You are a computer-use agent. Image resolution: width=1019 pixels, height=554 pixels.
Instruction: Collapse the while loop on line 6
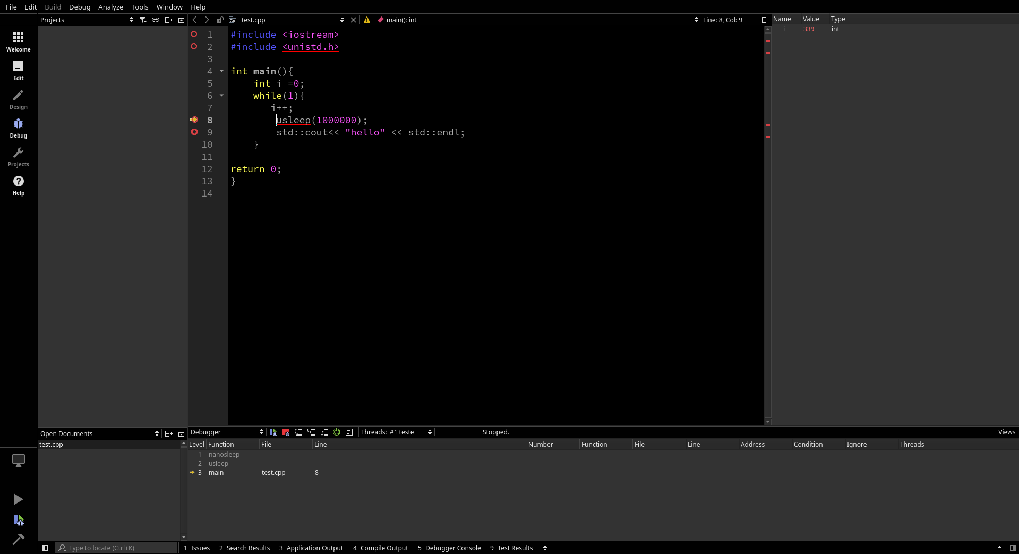pyautogui.click(x=222, y=96)
